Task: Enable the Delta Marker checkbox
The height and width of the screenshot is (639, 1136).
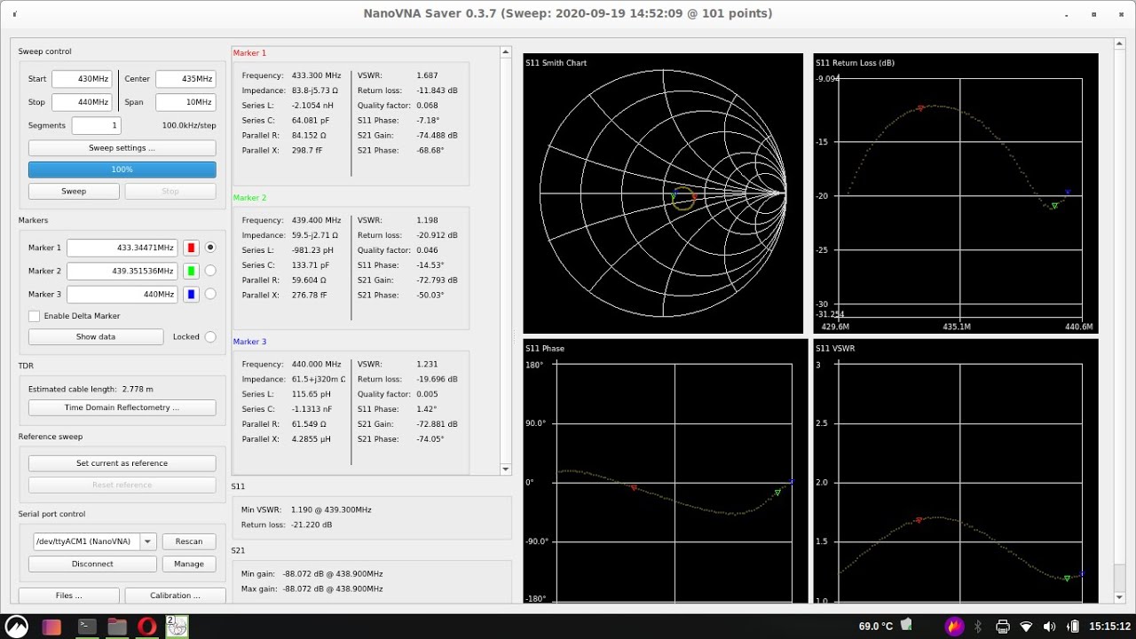Action: point(34,316)
